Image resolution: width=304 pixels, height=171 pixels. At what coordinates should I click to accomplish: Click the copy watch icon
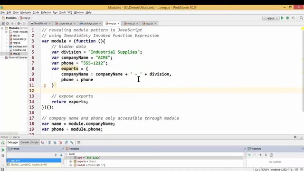271,155
